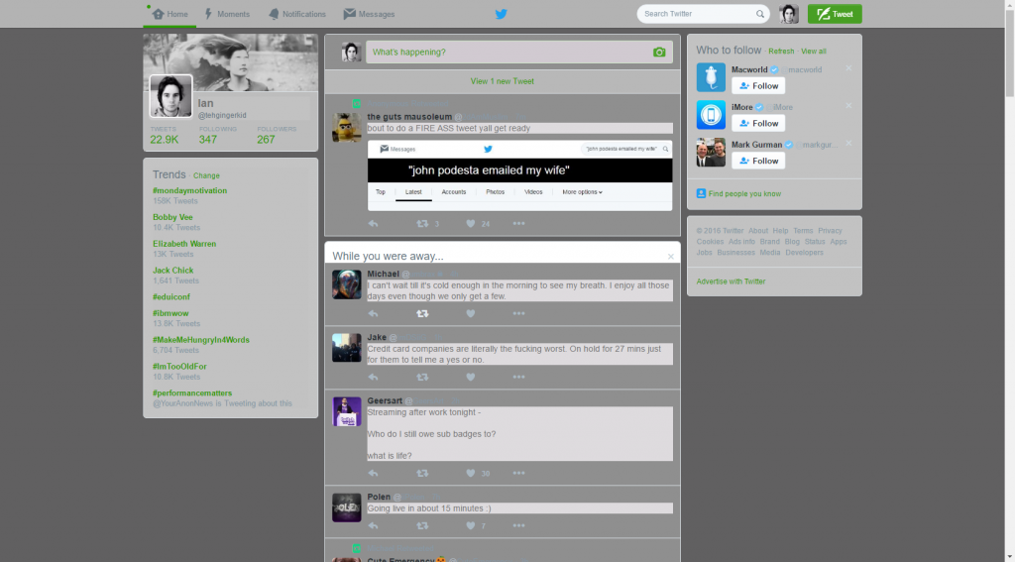Image resolution: width=1015 pixels, height=562 pixels.
Task: Follow Macworld
Action: point(758,85)
